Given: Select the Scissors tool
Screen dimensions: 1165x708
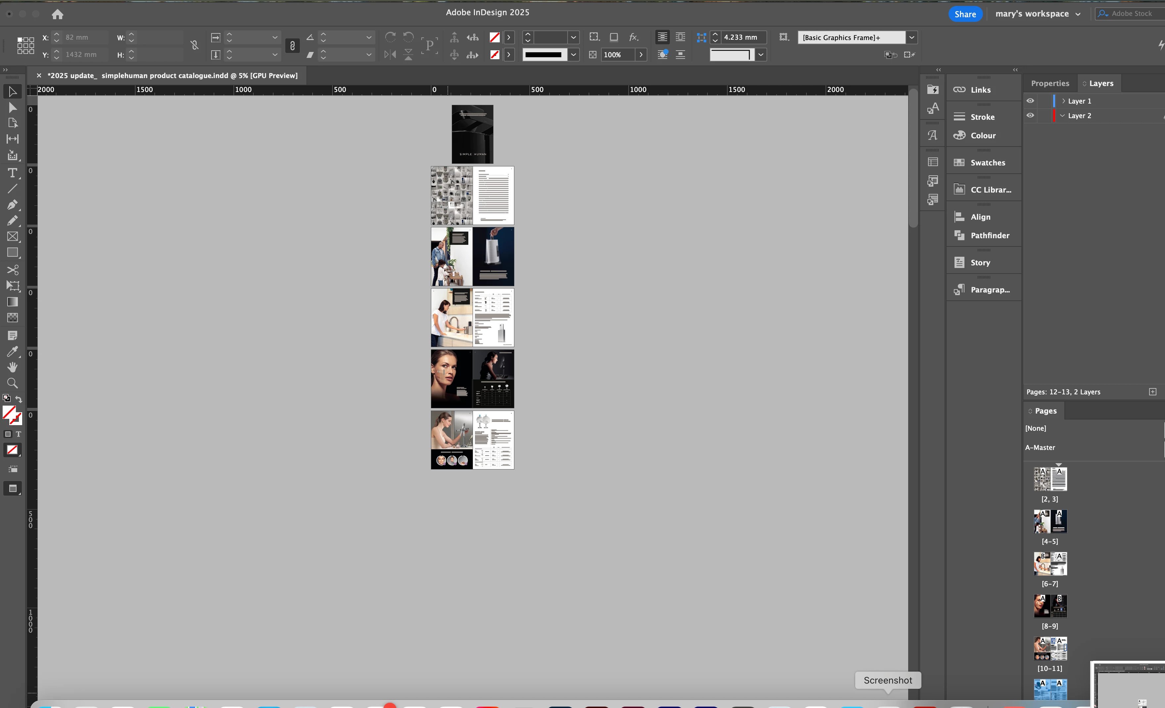Looking at the screenshot, I should [12, 269].
